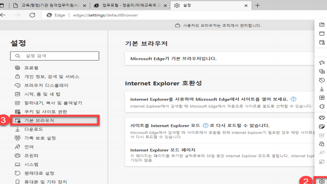The width and height of the screenshot is (327, 184).
Task: Open Find on page icon
Action: pos(322,144)
